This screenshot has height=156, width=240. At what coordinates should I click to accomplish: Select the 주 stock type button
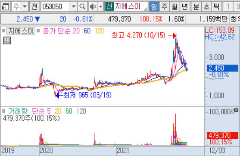pyautogui.click(x=16, y=6)
